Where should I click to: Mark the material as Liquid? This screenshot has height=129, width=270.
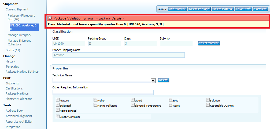133,100
